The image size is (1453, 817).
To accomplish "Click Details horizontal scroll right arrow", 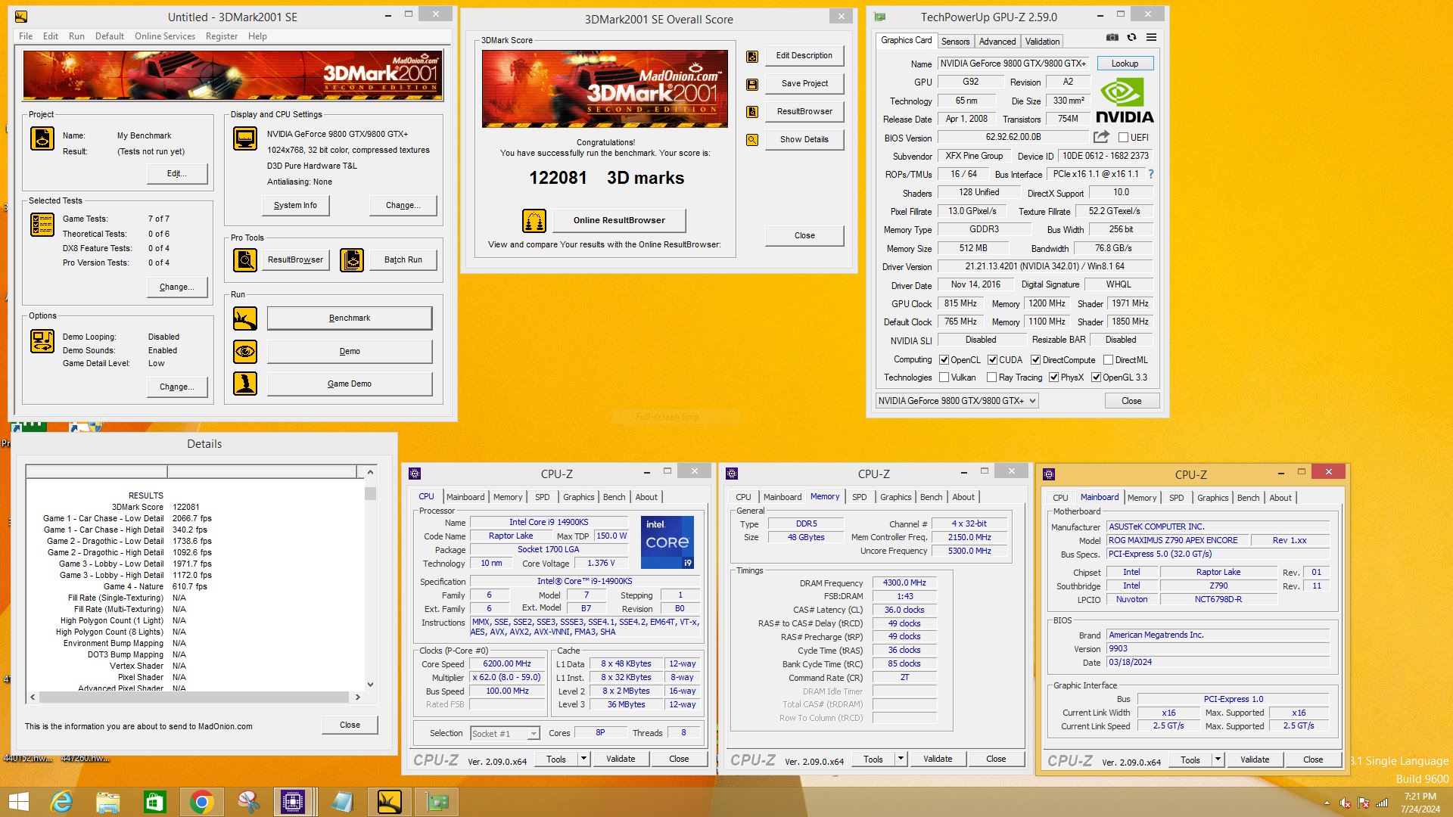I will 357,697.
